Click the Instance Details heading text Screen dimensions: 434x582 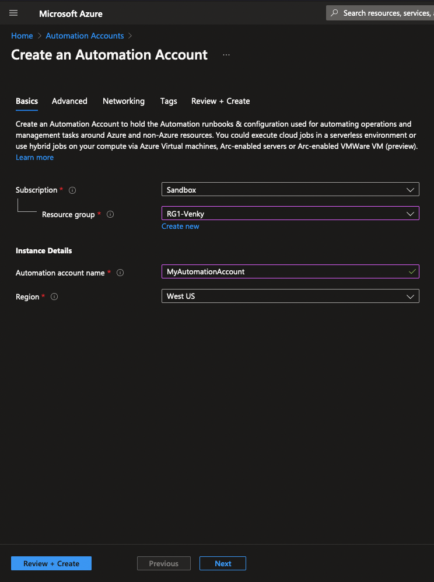point(44,250)
